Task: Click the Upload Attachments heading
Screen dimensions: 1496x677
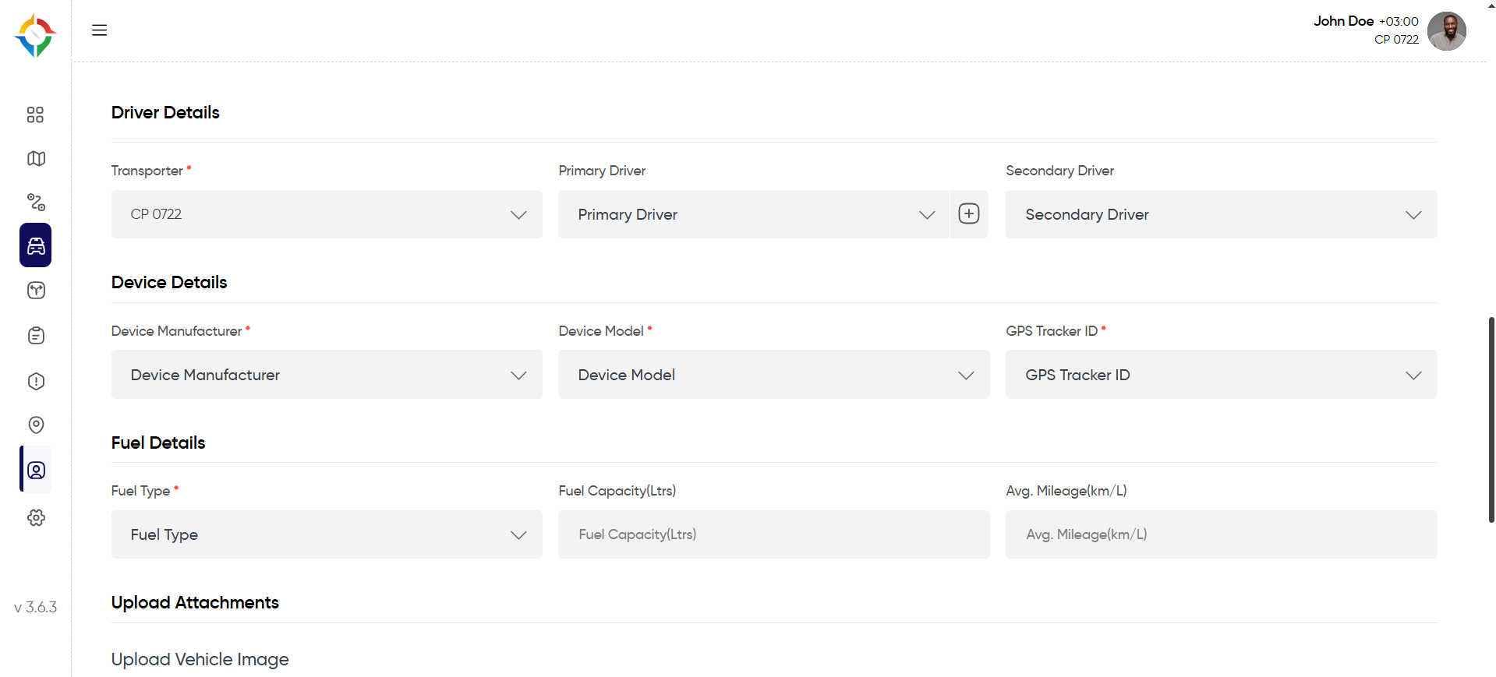Action: click(195, 602)
